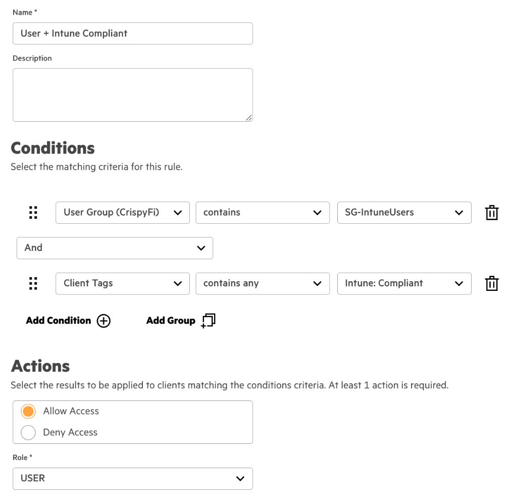Delete the Client Tags condition row
The image size is (511, 504).
click(x=491, y=283)
